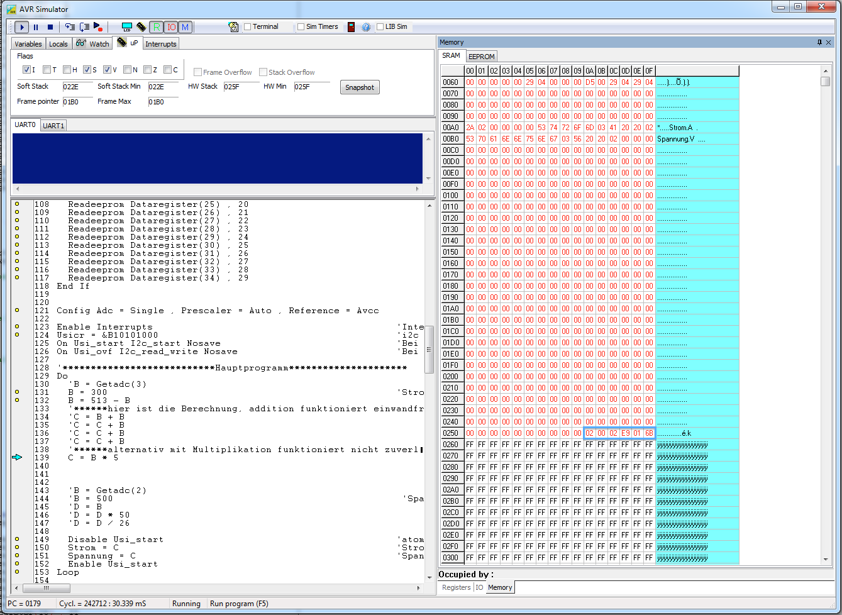Click breakpoint dot on line 131
The width and height of the screenshot is (842, 615).
(17, 392)
